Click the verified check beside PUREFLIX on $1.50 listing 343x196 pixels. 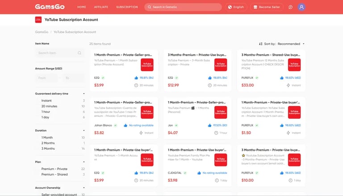click(x=257, y=125)
